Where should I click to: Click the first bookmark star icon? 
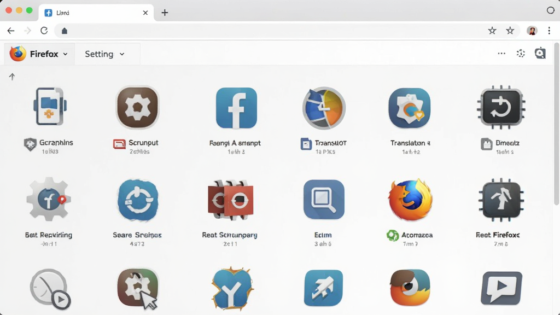pos(492,31)
